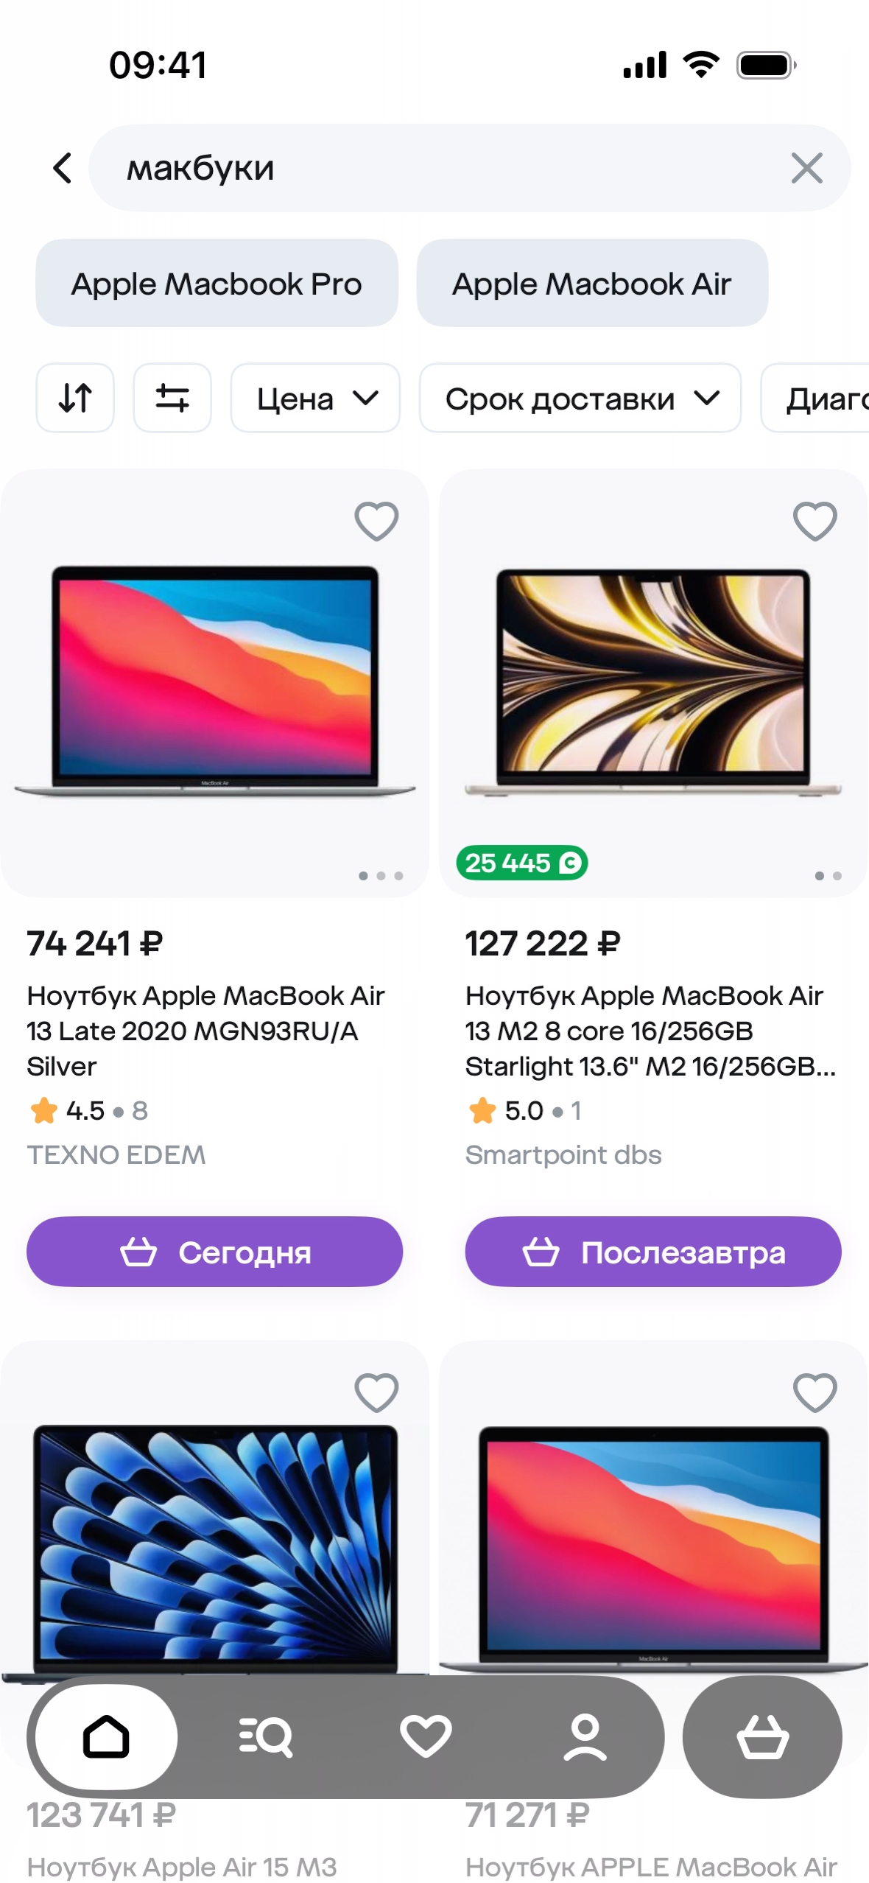Favorite the 127 222 ₽ Starlight MacBook

coord(815,521)
